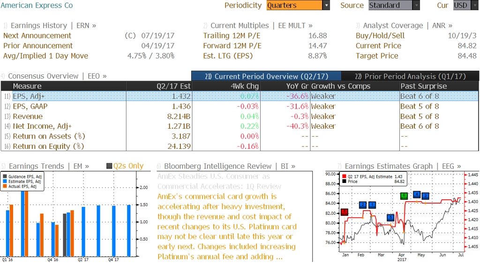The width and height of the screenshot is (480, 263).
Task: Click the Avg/Implied 1 Day Move value
Action: click(151, 56)
